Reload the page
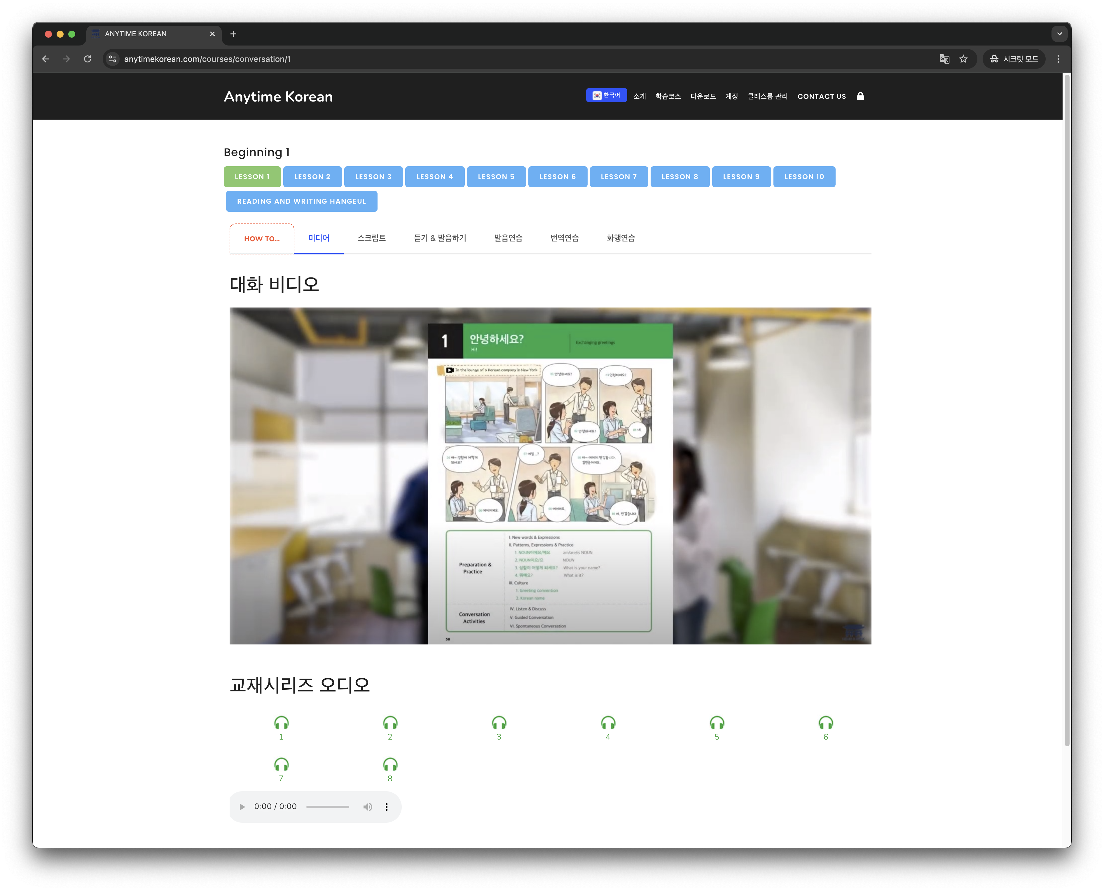Viewport: 1104px width, 891px height. coord(88,59)
